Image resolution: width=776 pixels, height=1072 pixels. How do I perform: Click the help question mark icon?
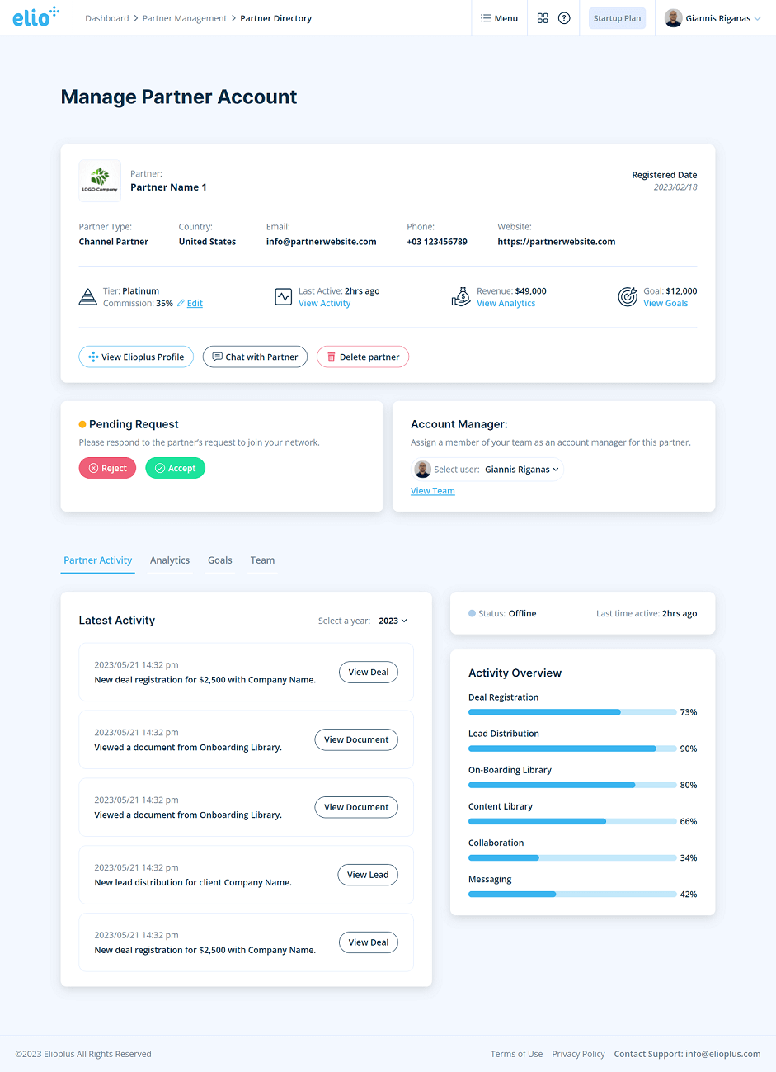[564, 18]
